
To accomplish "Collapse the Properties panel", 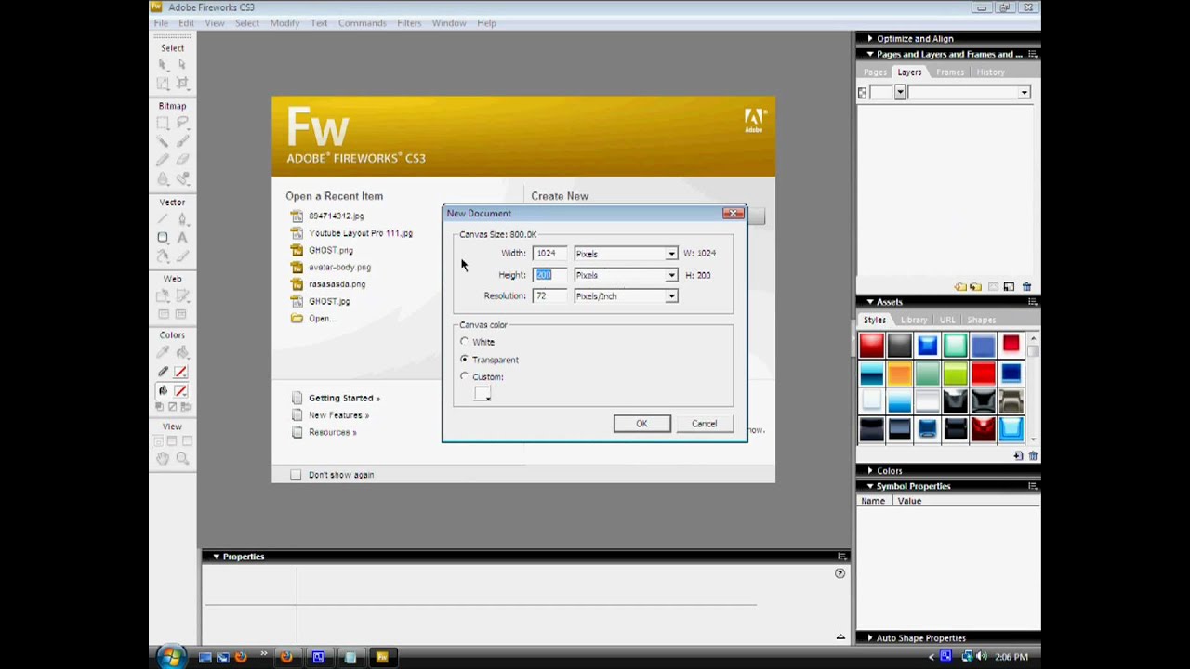I will (216, 557).
